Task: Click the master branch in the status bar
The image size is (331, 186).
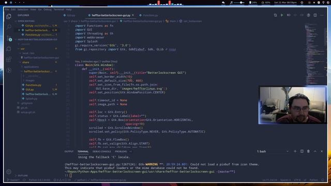Action: (x=13, y=180)
